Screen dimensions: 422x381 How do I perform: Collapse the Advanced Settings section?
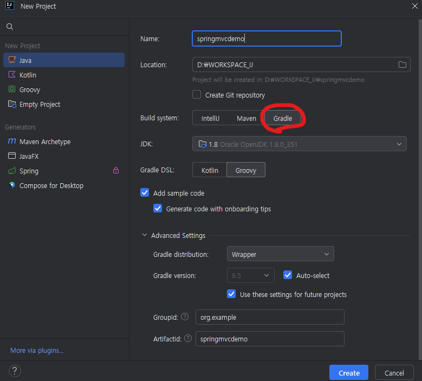click(x=145, y=235)
